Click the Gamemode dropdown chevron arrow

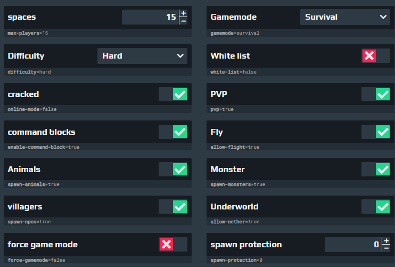tap(383, 17)
